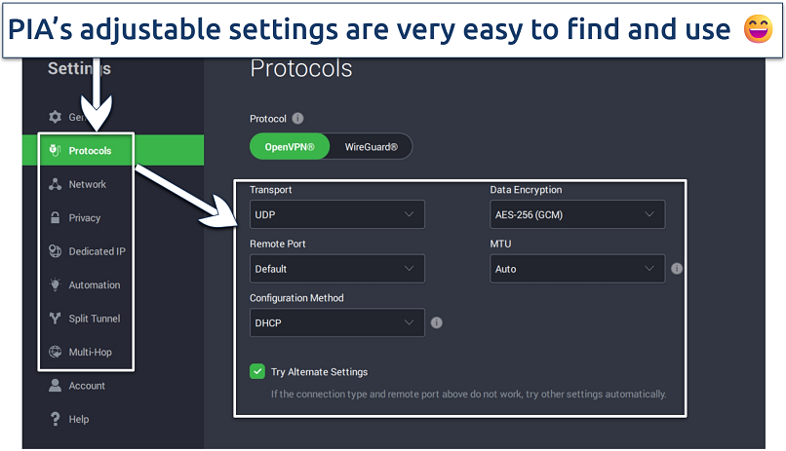Click info icon next to Protocol label

coord(297,119)
